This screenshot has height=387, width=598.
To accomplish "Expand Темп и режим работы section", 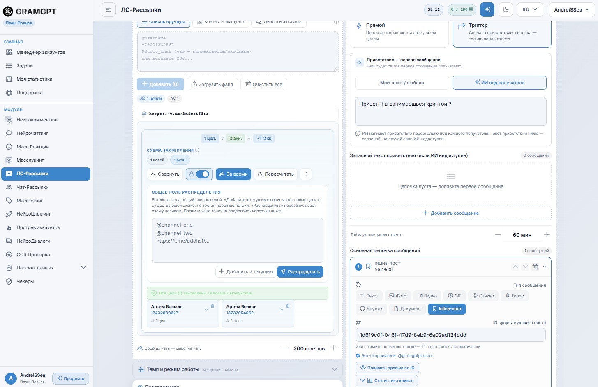I will (238, 369).
